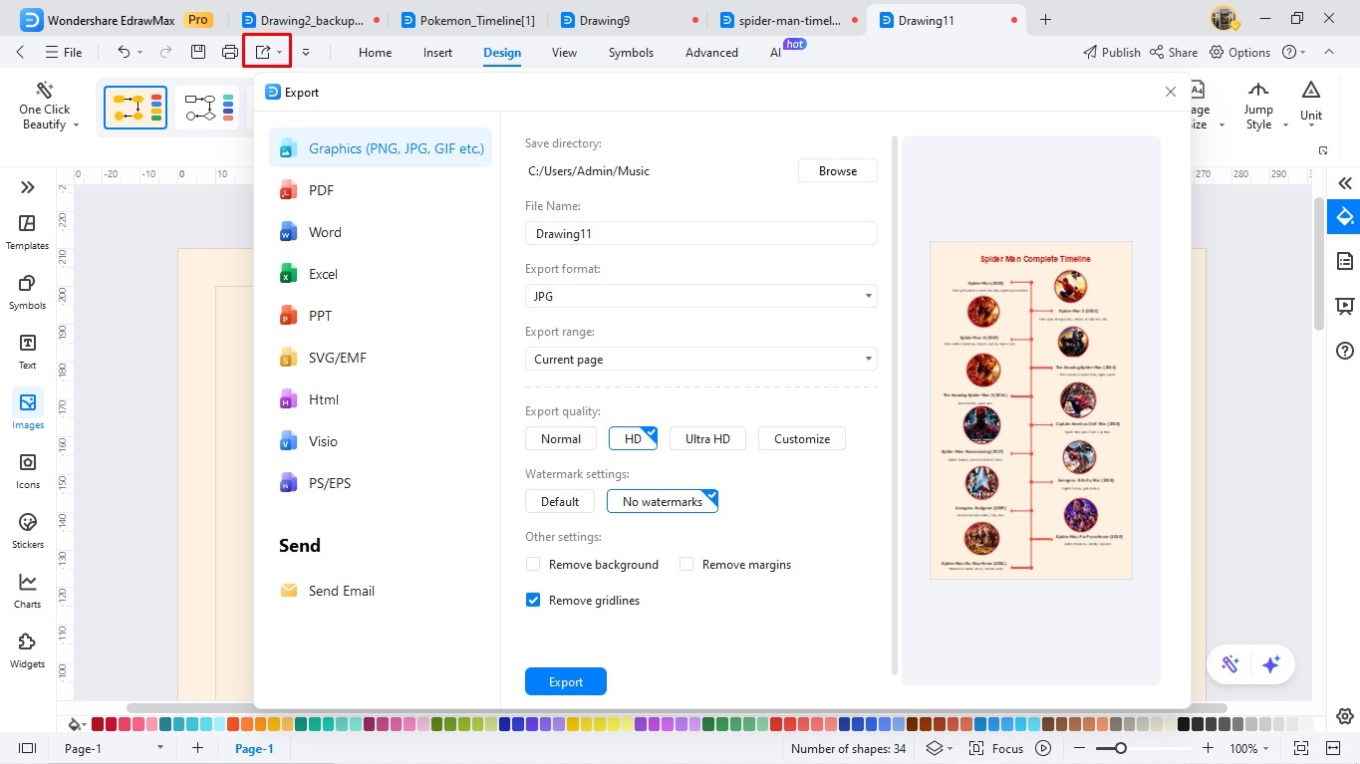The width and height of the screenshot is (1360, 764).
Task: Switch to the Pokemon_Timeline[1] document tab
Action: pos(467,20)
